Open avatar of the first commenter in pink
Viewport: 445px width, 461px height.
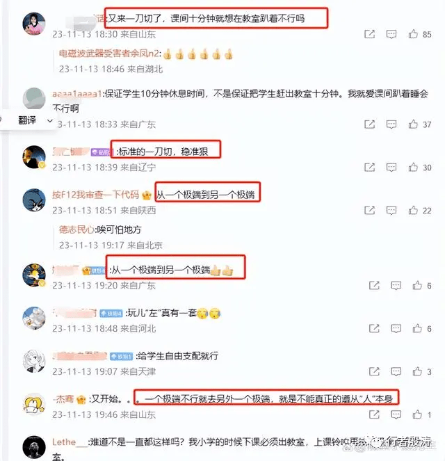[34, 24]
